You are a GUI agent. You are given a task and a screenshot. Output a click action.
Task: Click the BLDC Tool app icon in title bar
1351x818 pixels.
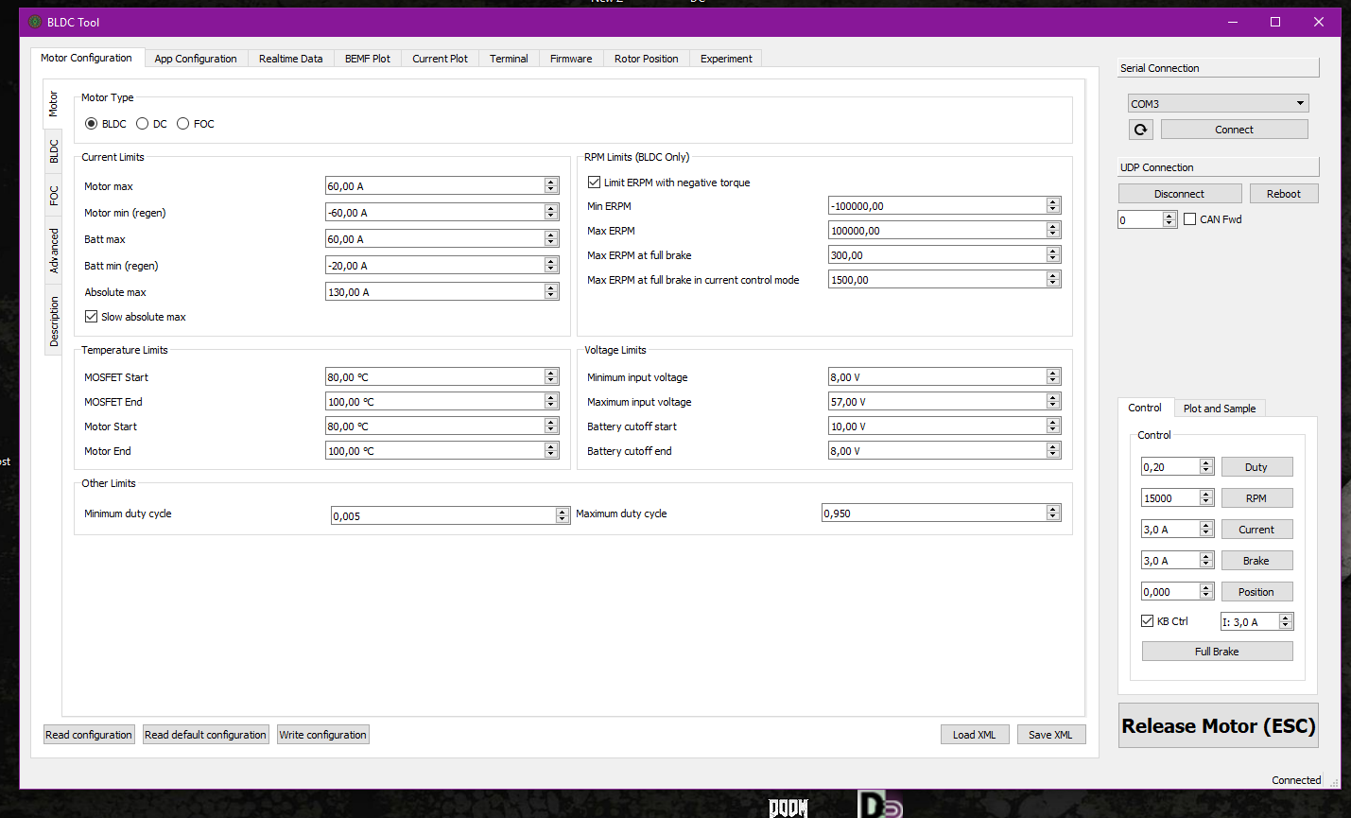(x=35, y=22)
